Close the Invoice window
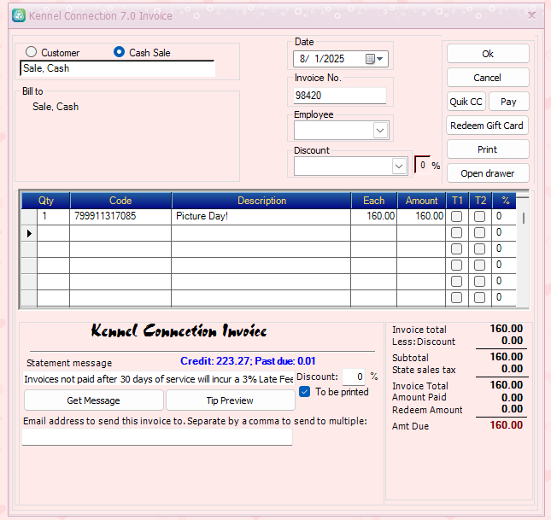The width and height of the screenshot is (551, 520). pos(531,15)
